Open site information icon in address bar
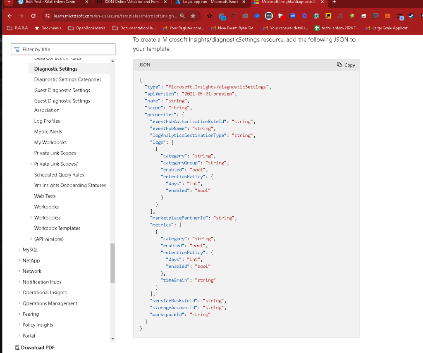Image resolution: width=423 pixels, height=353 pixels. click(x=48, y=16)
